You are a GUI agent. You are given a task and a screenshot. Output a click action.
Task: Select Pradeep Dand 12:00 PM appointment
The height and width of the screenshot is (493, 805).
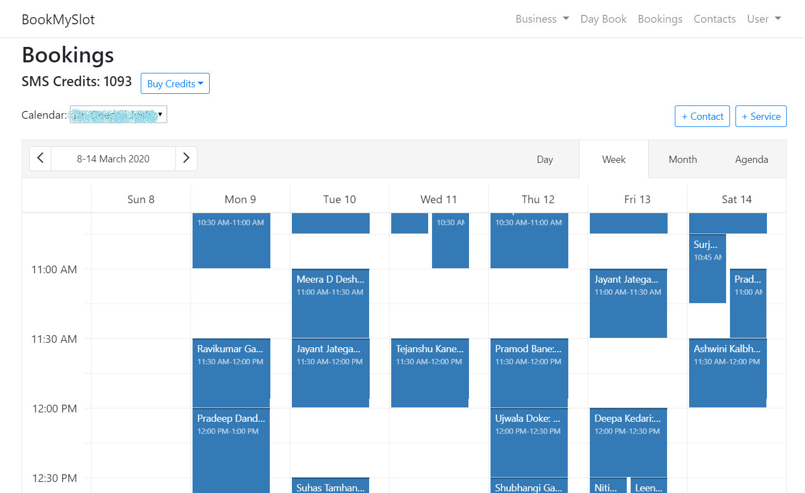[231, 447]
